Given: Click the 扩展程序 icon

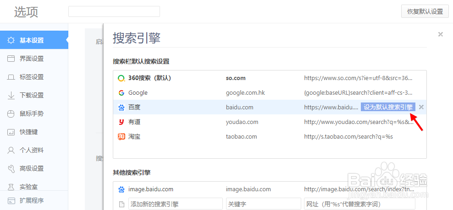Looking at the screenshot, I should point(11,200).
